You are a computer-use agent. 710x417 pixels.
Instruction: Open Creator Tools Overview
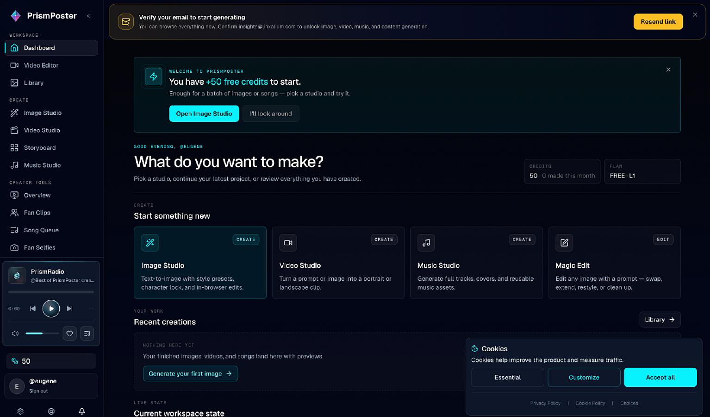point(51,196)
